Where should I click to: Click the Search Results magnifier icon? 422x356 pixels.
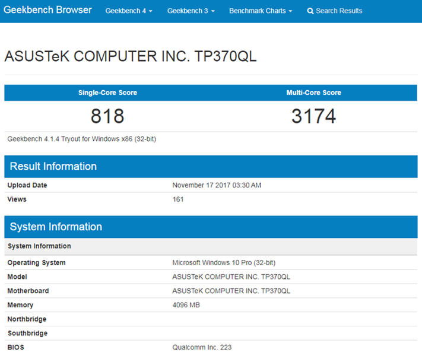[x=310, y=11]
